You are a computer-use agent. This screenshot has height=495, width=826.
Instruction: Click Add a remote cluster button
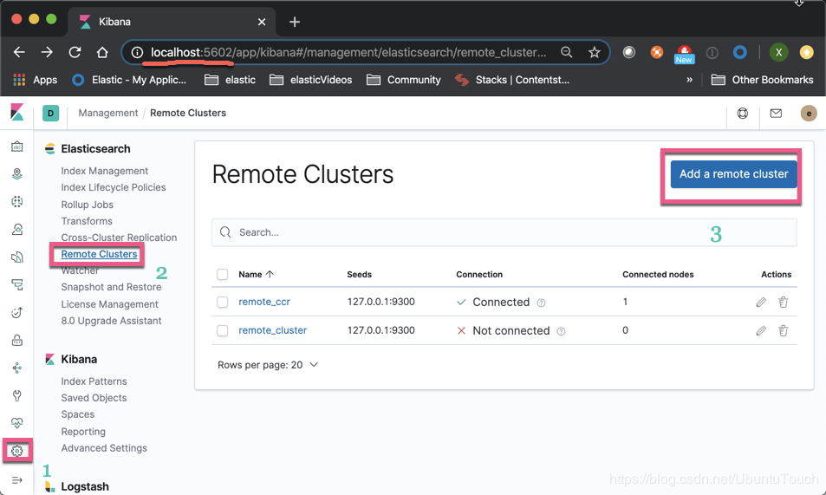pos(733,174)
